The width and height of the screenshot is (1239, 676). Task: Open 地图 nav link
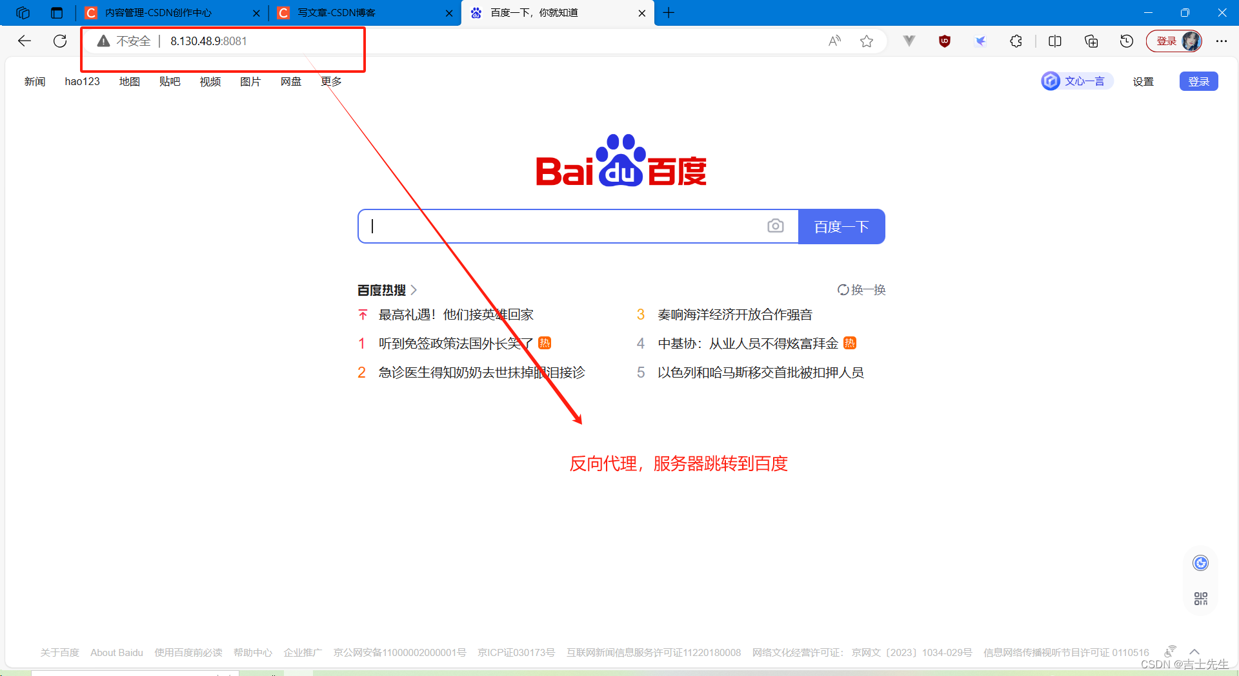pyautogui.click(x=130, y=81)
